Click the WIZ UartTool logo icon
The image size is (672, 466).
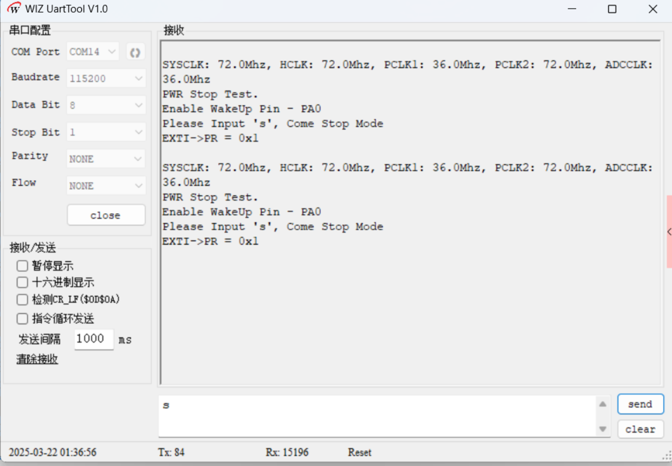[x=13, y=9]
